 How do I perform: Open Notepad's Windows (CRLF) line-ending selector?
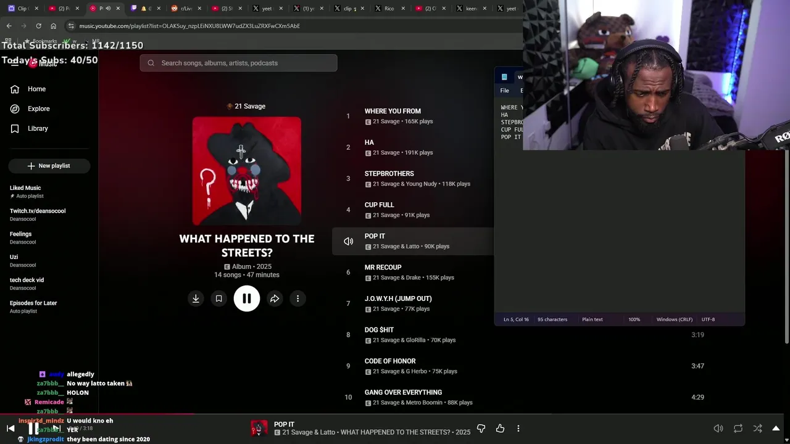pyautogui.click(x=674, y=319)
